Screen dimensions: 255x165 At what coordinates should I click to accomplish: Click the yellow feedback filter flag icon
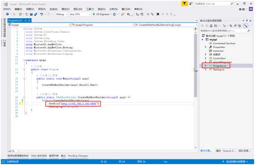click(x=185, y=4)
